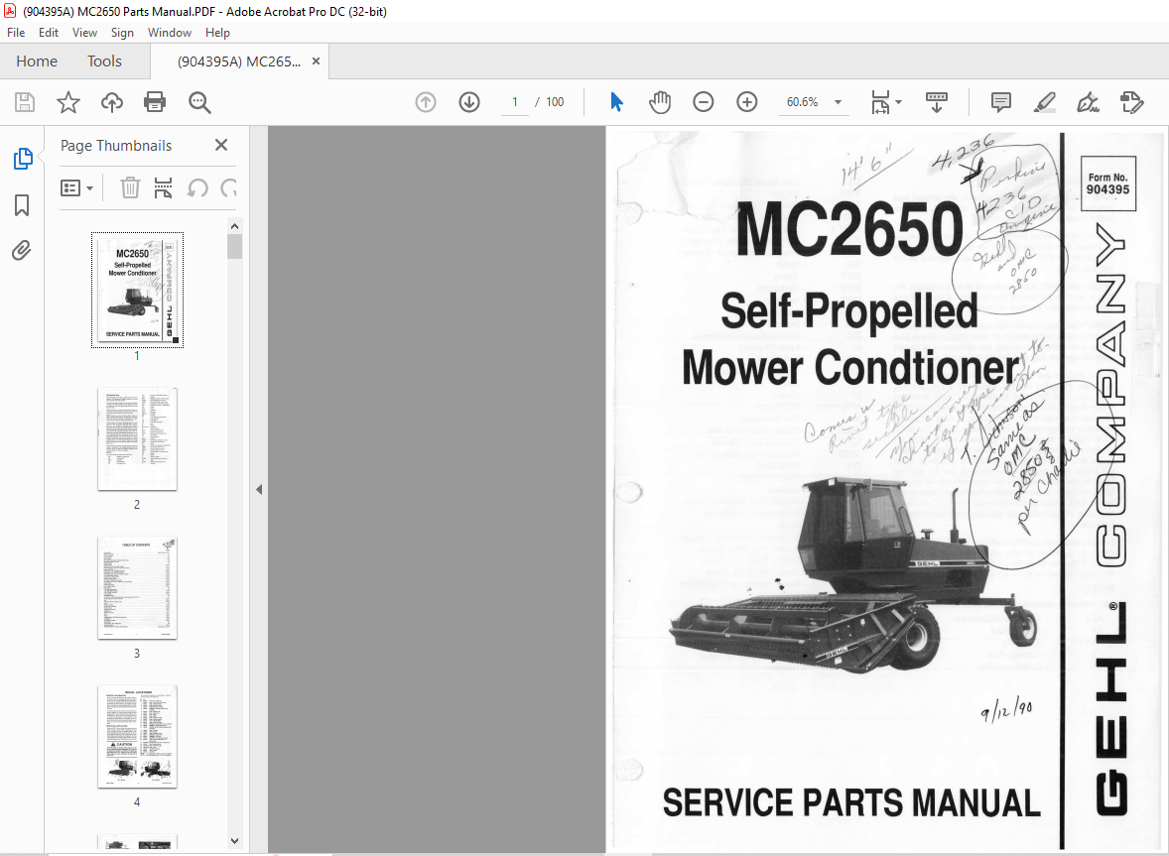Select the page 1 thumbnail
This screenshot has width=1169, height=856.
point(137,290)
